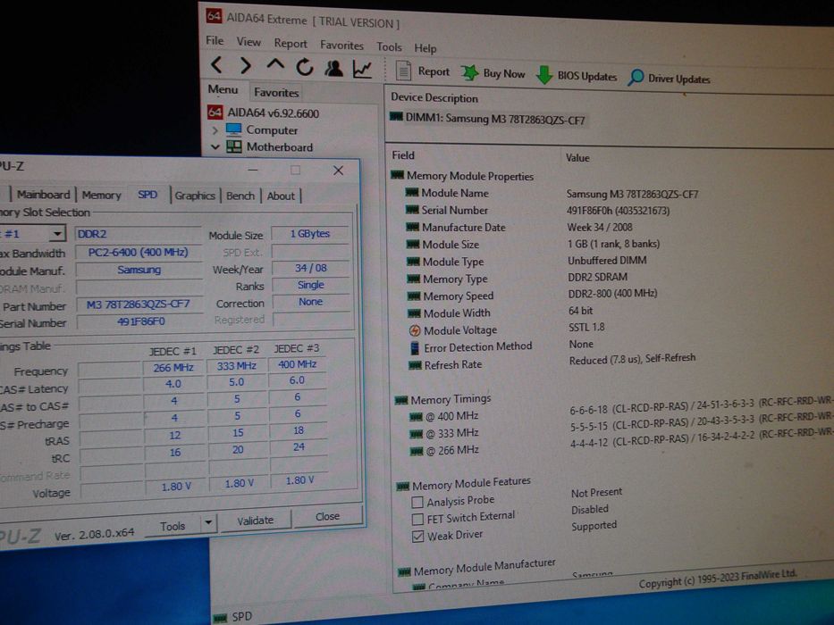Click the Memory Timings group icon
This screenshot has height=625, width=834.
click(x=401, y=400)
